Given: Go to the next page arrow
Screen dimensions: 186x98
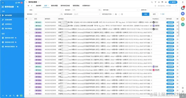Looking at the screenshot, I should point(176,6).
